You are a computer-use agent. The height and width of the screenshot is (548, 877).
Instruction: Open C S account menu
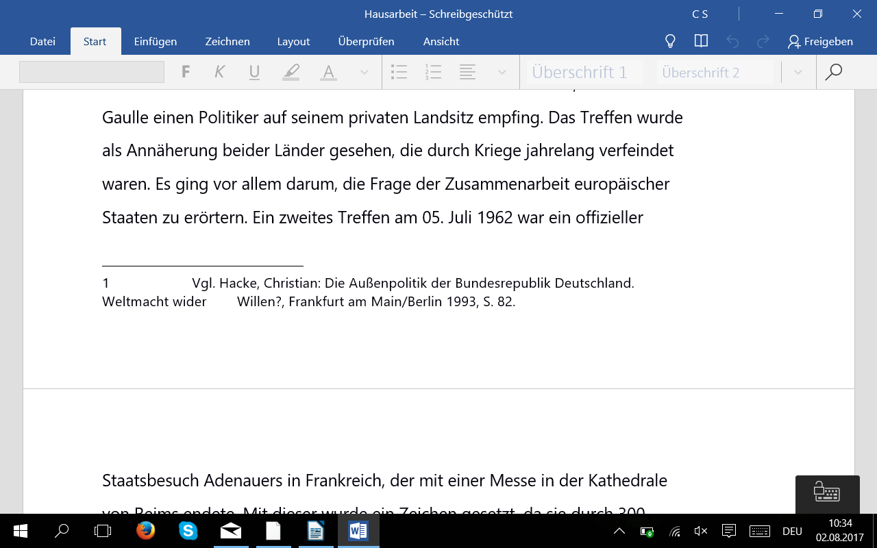click(700, 14)
